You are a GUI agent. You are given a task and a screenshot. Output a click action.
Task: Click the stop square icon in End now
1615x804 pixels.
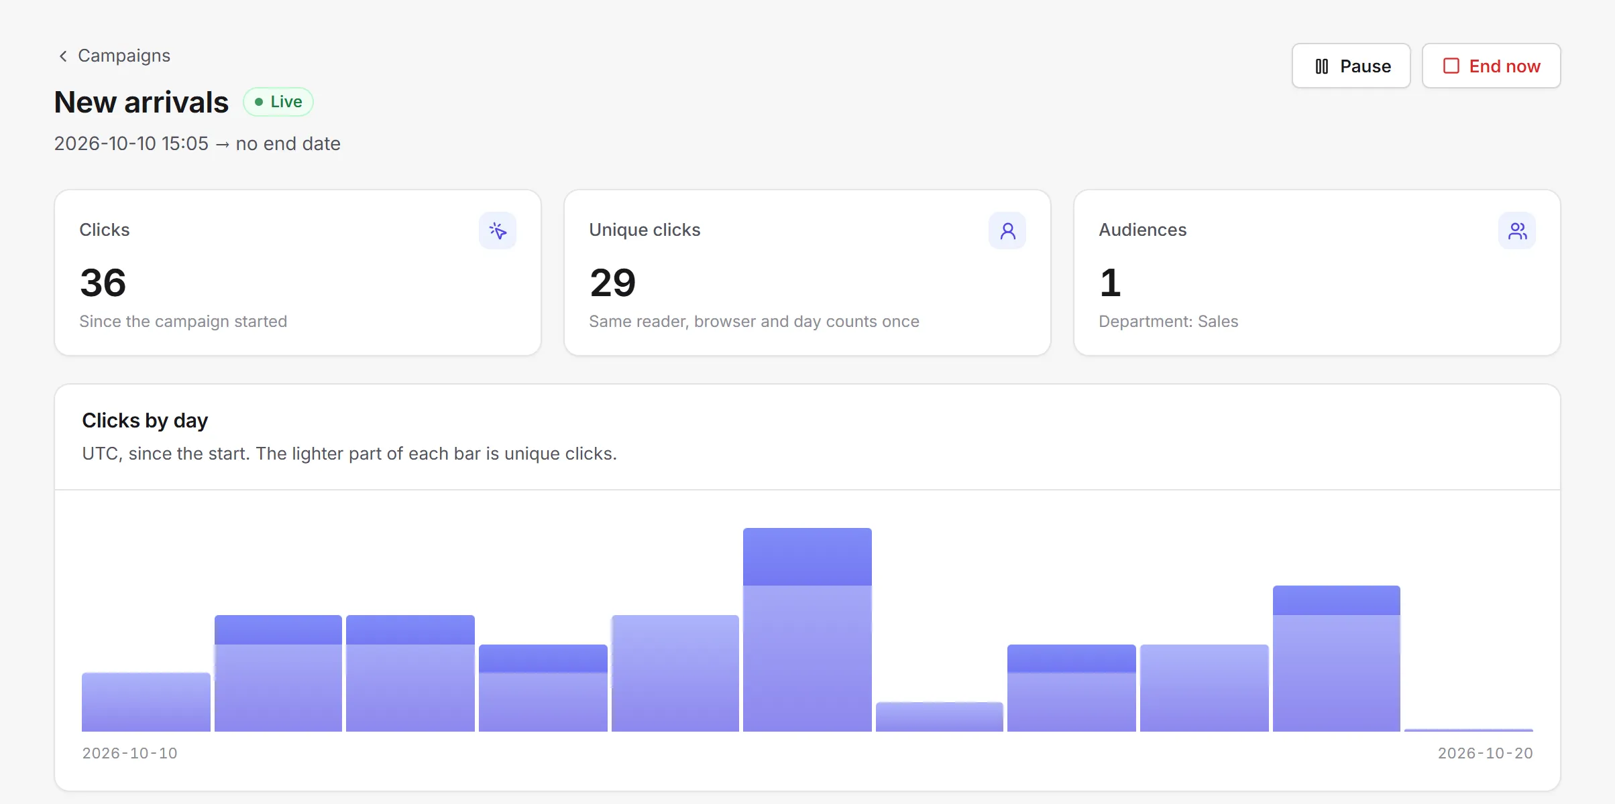pyautogui.click(x=1451, y=66)
